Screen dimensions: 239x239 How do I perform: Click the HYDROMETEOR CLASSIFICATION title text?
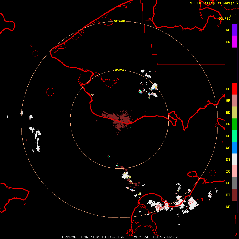tap(93, 237)
